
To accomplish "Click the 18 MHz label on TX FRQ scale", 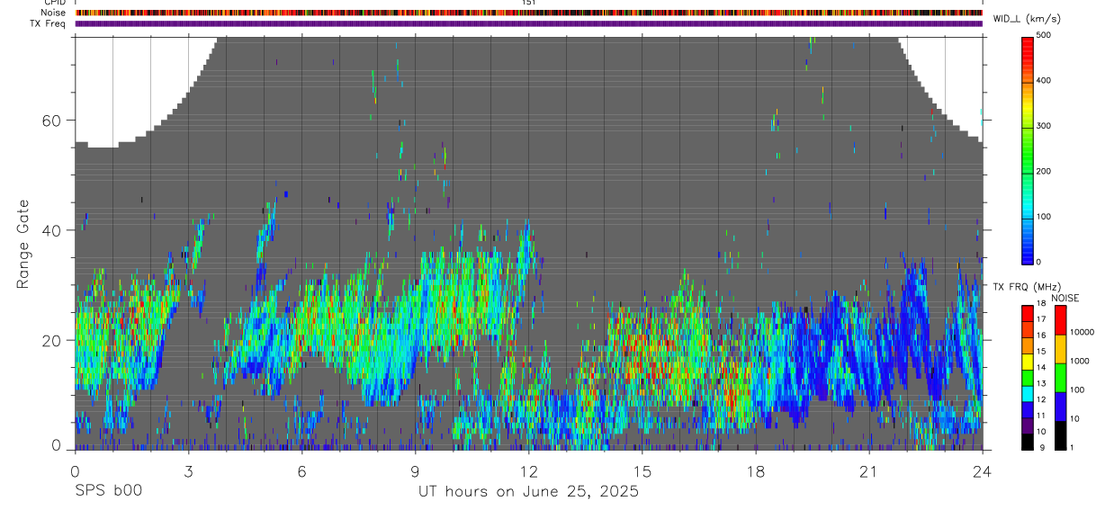I will coord(1041,304).
